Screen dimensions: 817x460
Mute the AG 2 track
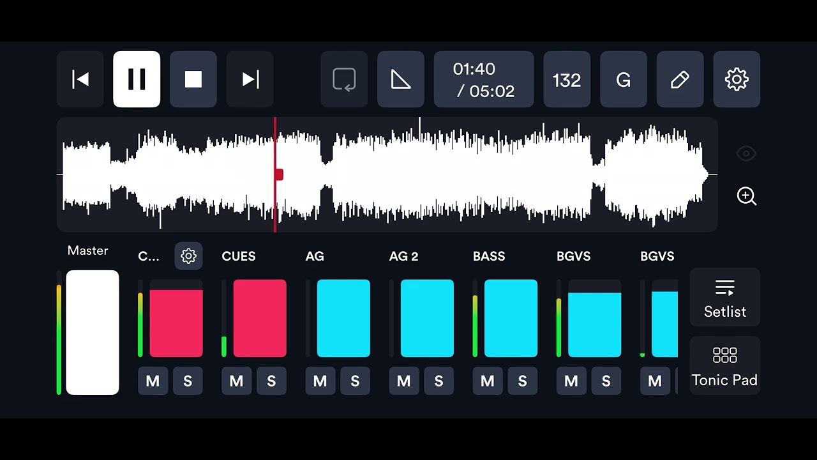coord(403,381)
